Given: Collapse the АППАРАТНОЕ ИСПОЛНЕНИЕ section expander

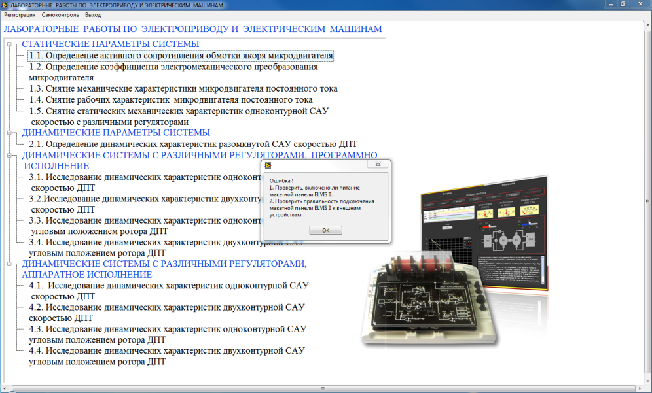Looking at the screenshot, I should [10, 264].
